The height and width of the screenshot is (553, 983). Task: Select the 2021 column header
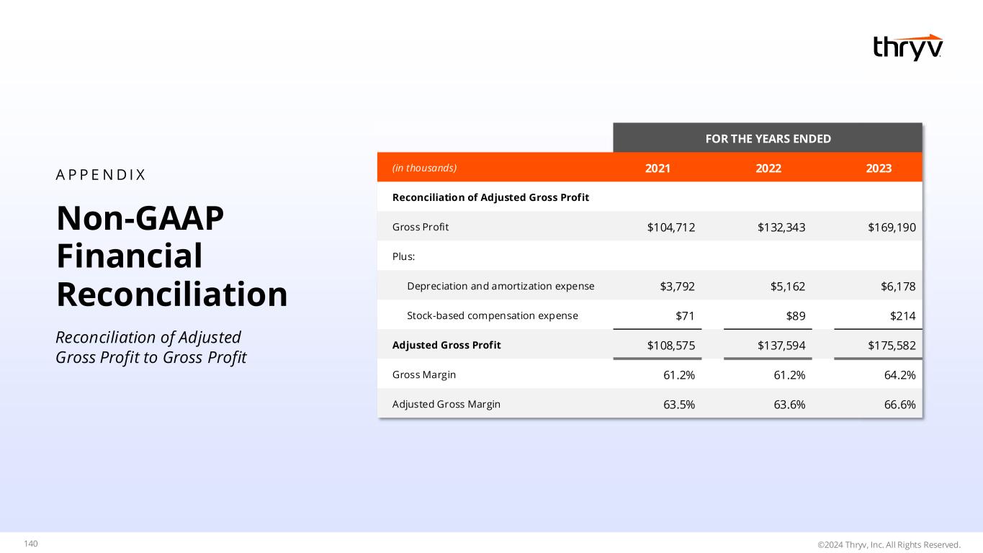tap(657, 168)
